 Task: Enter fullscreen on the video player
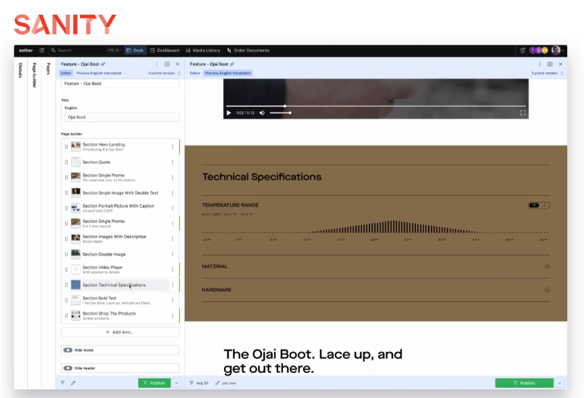[522, 113]
